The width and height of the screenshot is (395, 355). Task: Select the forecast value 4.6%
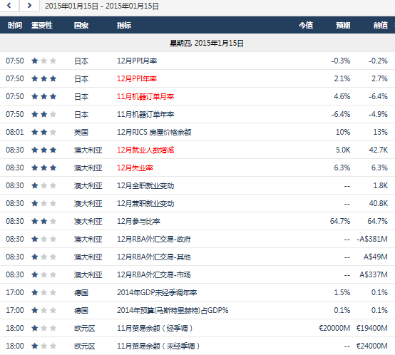(x=342, y=97)
